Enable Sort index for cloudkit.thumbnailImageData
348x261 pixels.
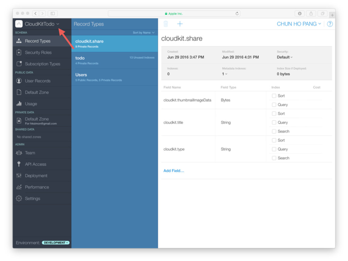click(274, 95)
